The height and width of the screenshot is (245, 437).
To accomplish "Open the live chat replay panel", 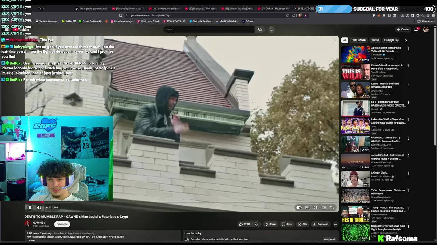I will click(x=329, y=239).
